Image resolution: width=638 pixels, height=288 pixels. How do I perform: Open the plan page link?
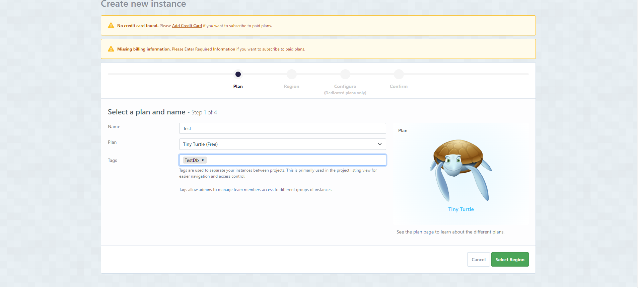click(x=423, y=232)
